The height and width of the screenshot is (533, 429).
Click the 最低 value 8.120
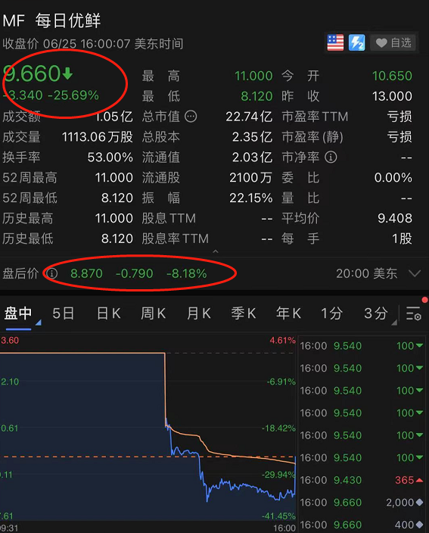point(256,96)
